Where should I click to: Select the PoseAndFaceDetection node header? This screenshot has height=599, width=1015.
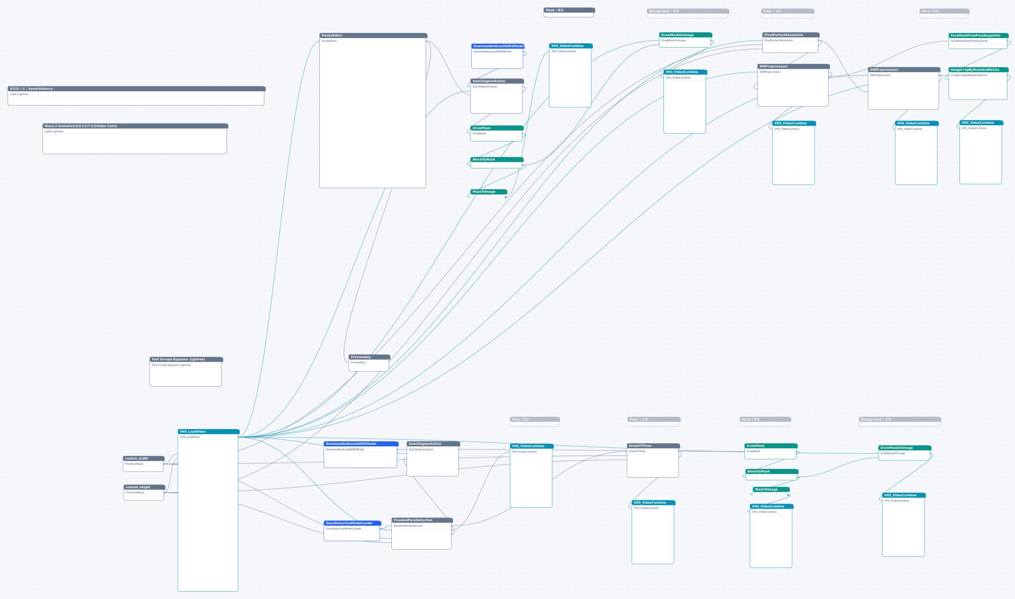coord(422,520)
